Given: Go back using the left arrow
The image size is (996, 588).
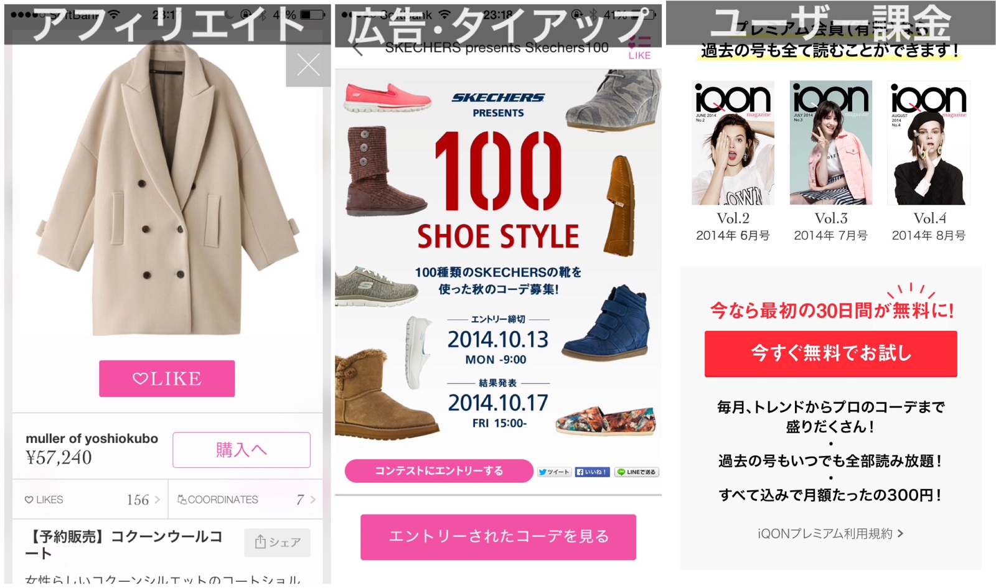Looking at the screenshot, I should (357, 49).
